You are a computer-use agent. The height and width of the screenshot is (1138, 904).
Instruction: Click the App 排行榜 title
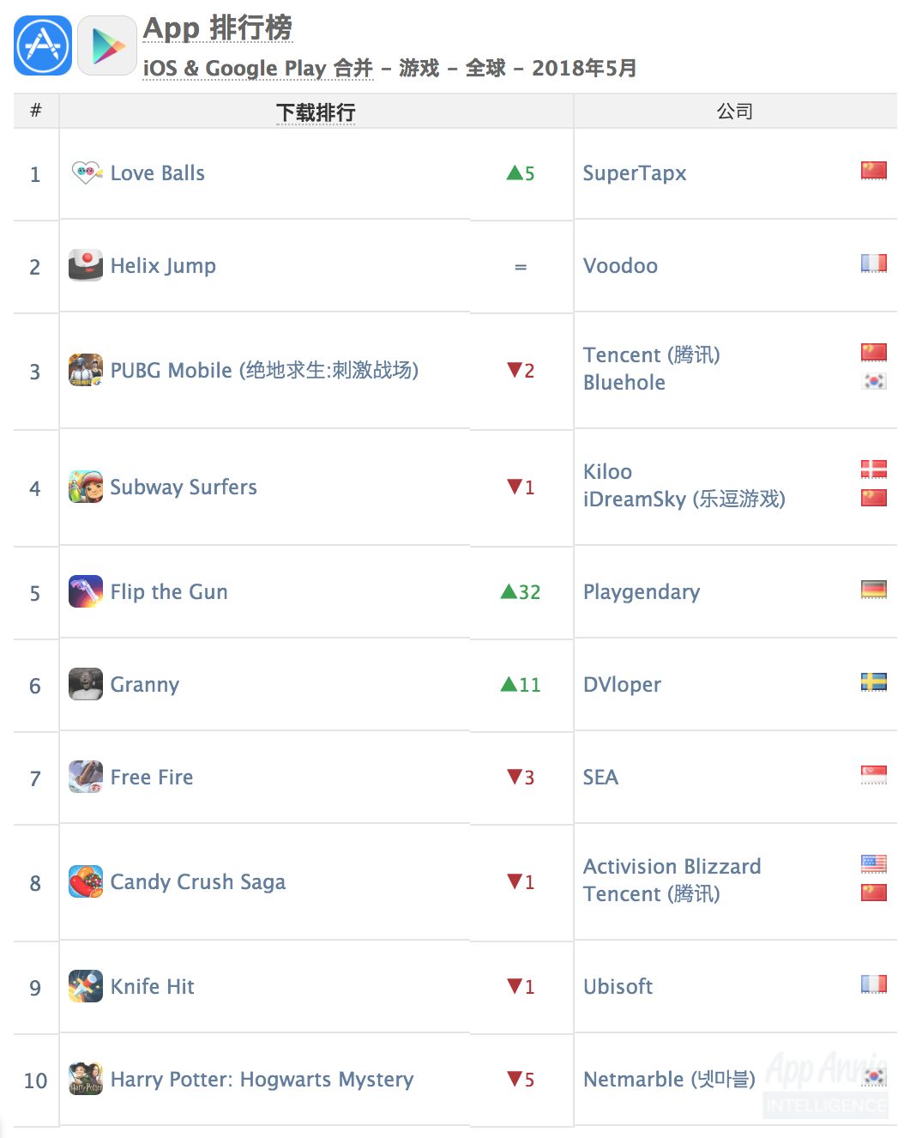tap(218, 28)
